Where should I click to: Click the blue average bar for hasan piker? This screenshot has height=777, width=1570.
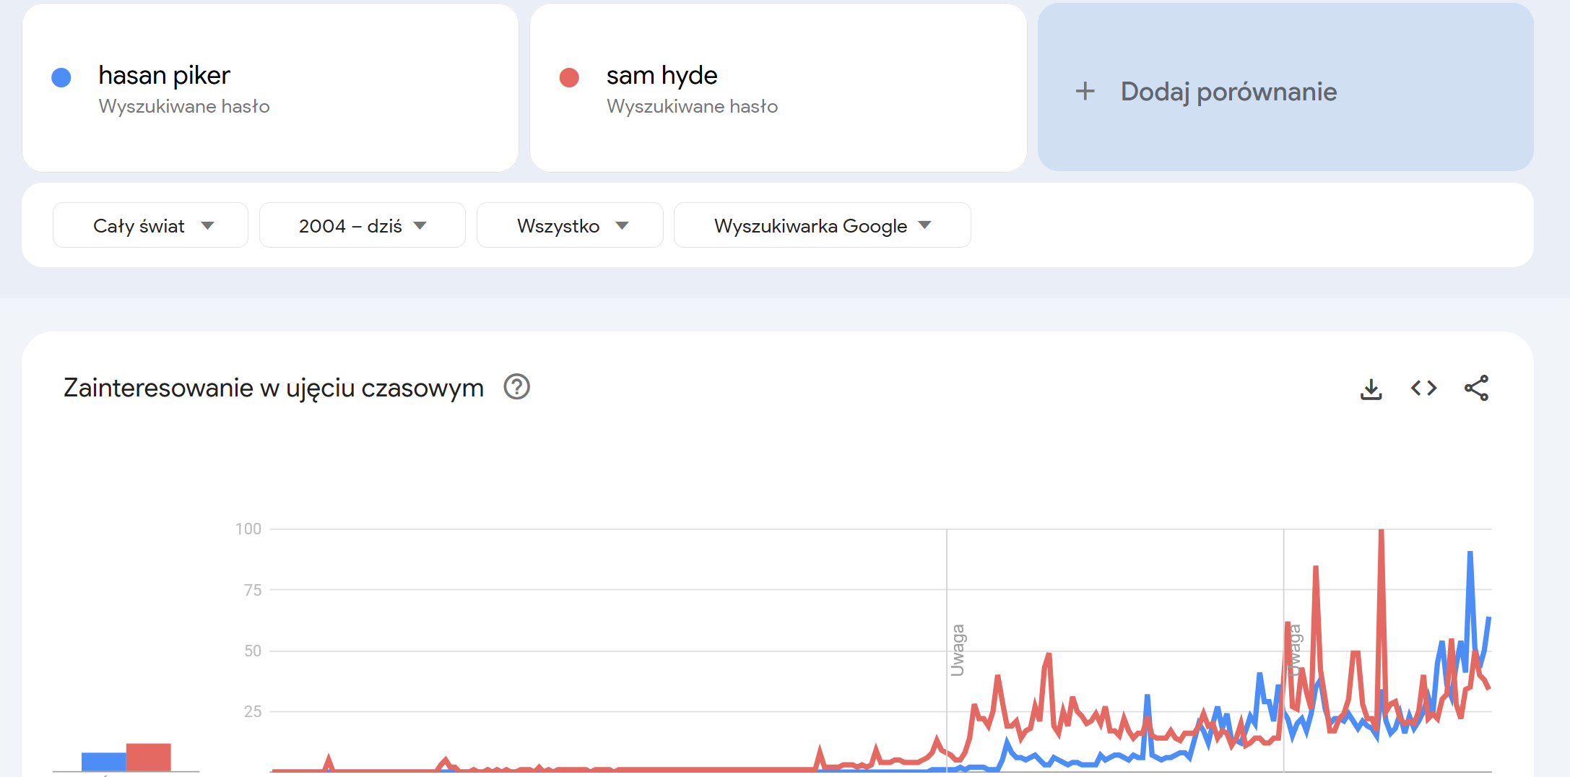[104, 762]
